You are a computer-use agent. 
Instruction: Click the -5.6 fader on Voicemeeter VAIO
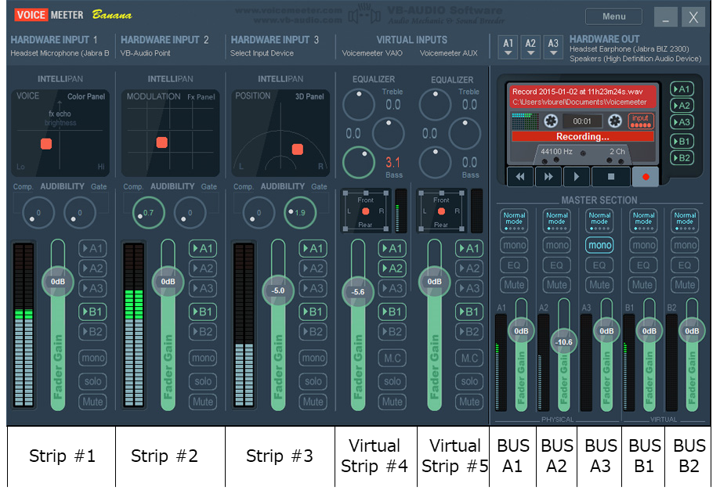(x=358, y=292)
